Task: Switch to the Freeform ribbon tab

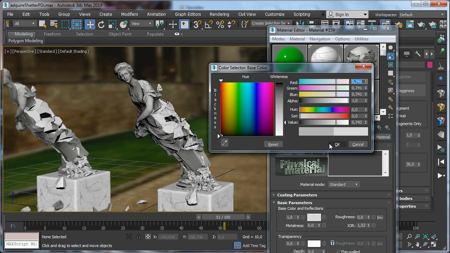Action: [52, 34]
